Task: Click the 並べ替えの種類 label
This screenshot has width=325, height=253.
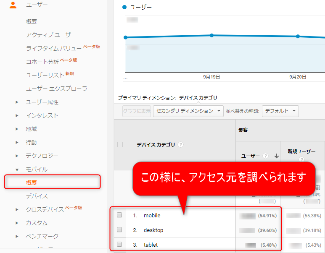Action: coord(242,111)
